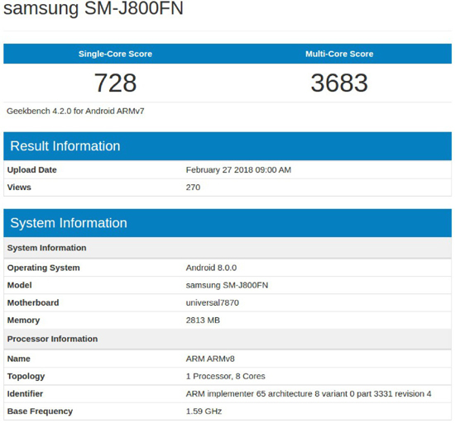Click the Motherboard label
Image resolution: width=455 pixels, height=423 pixels.
click(x=33, y=302)
